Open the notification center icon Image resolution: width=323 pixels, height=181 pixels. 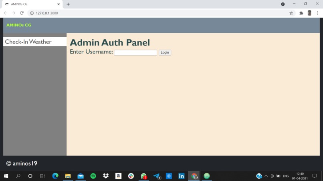(314, 176)
